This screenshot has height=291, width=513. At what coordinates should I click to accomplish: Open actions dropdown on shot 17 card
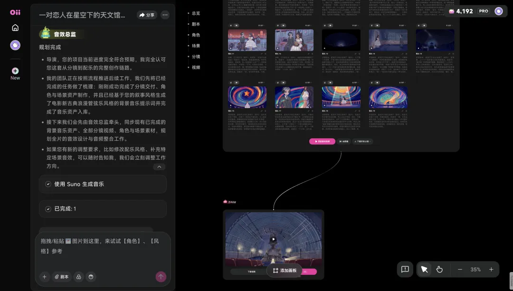pyautogui.click(x=309, y=82)
